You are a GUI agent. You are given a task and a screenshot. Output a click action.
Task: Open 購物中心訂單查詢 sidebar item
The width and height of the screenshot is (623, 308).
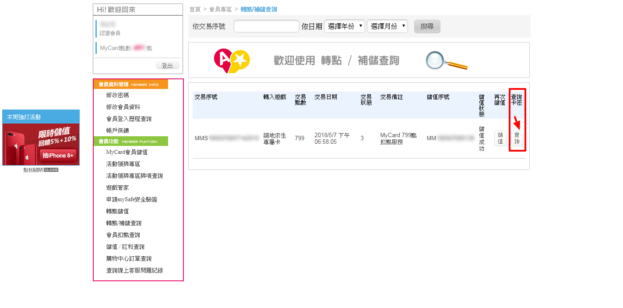tap(129, 258)
